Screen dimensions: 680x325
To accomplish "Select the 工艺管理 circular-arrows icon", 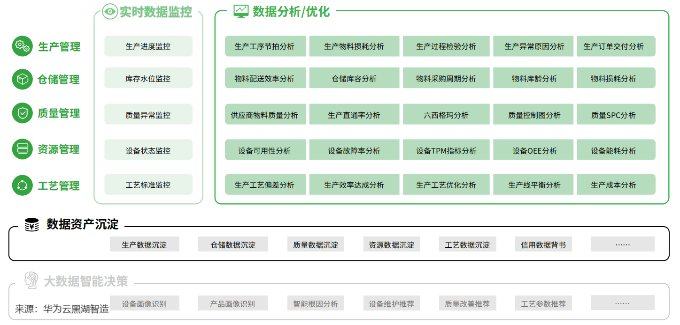I will coord(22,185).
